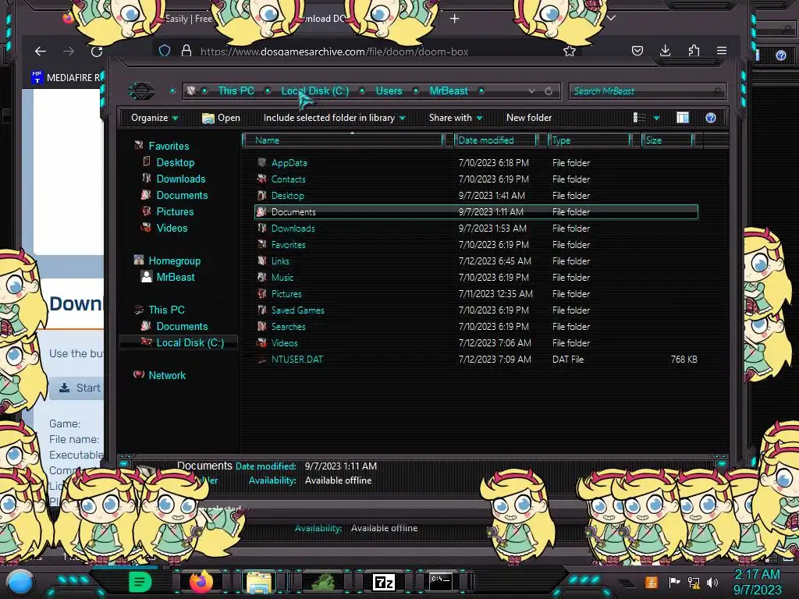Click the taskbar clock 2:17 AM
Image resolution: width=799 pixels, height=599 pixels.
pyautogui.click(x=757, y=574)
